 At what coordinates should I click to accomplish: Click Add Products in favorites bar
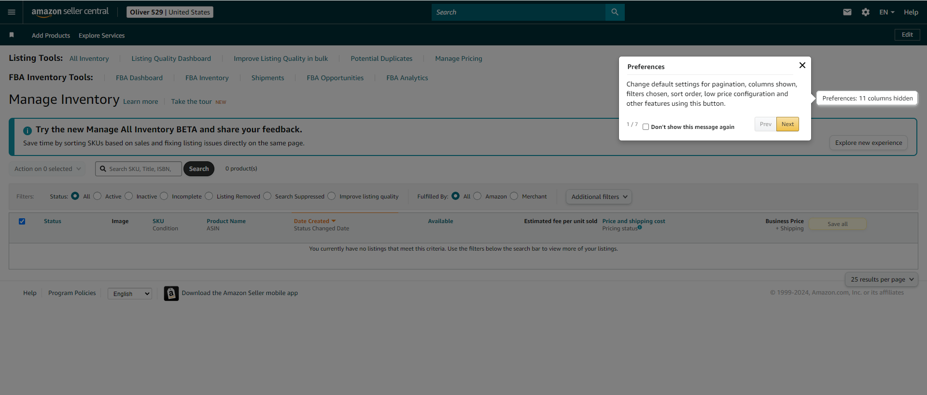point(51,35)
